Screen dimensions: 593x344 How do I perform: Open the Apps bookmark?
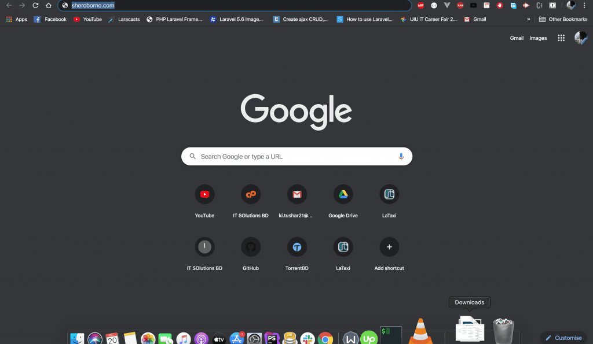click(x=17, y=19)
